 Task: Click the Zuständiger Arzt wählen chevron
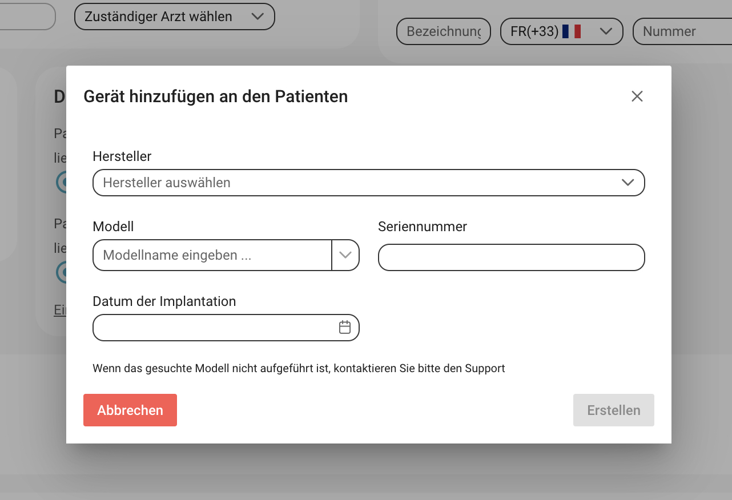tap(258, 17)
